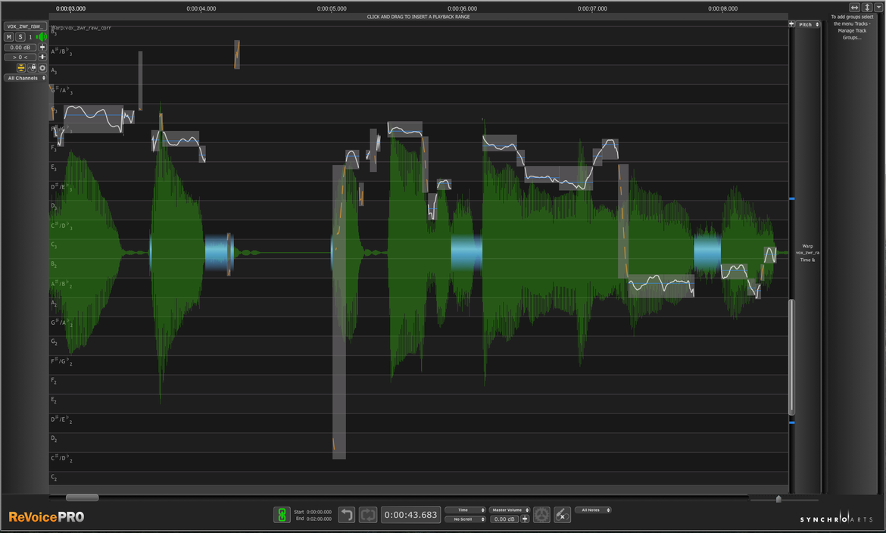The height and width of the screenshot is (533, 886).
Task: Solo the vox track with S button
Action: click(20, 37)
